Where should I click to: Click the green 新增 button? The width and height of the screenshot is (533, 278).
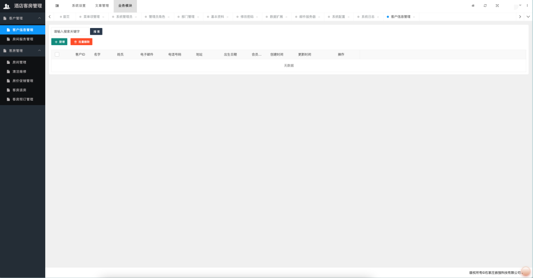pos(59,42)
